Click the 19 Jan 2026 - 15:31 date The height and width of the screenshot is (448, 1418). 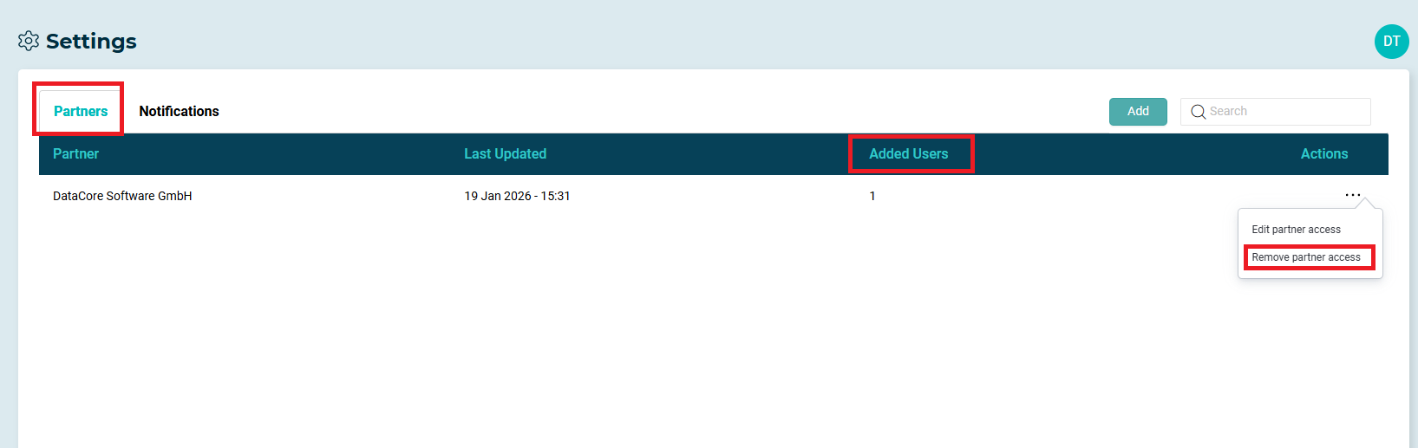(x=517, y=196)
